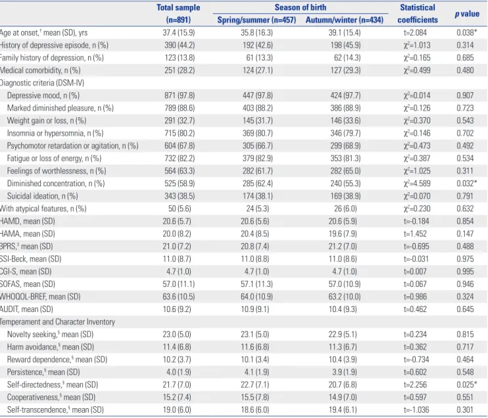Select the coefficient t=-0.031
This screenshot has width=488, height=418.
click(x=416, y=259)
